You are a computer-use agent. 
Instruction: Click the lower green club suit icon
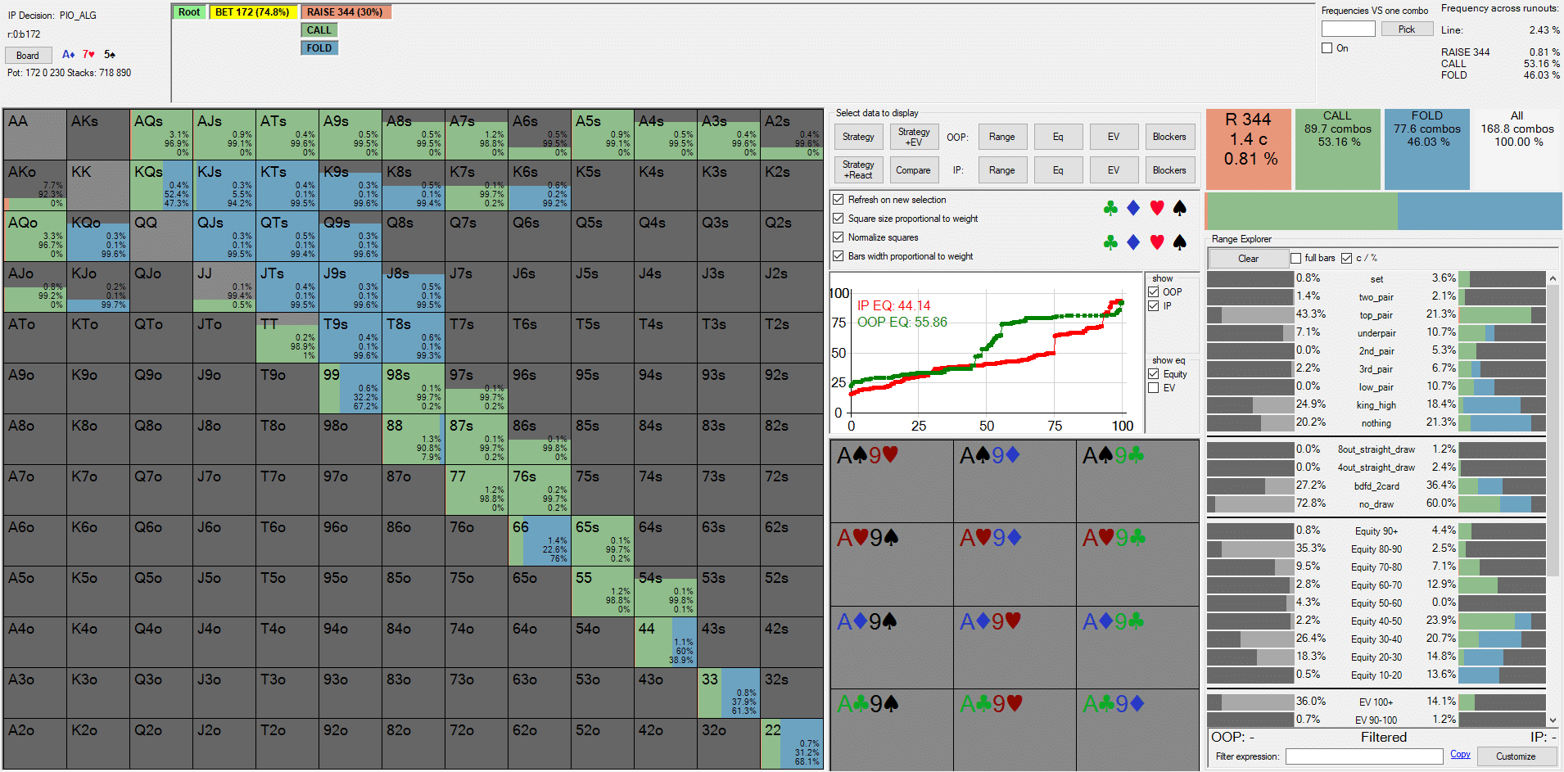click(1110, 242)
